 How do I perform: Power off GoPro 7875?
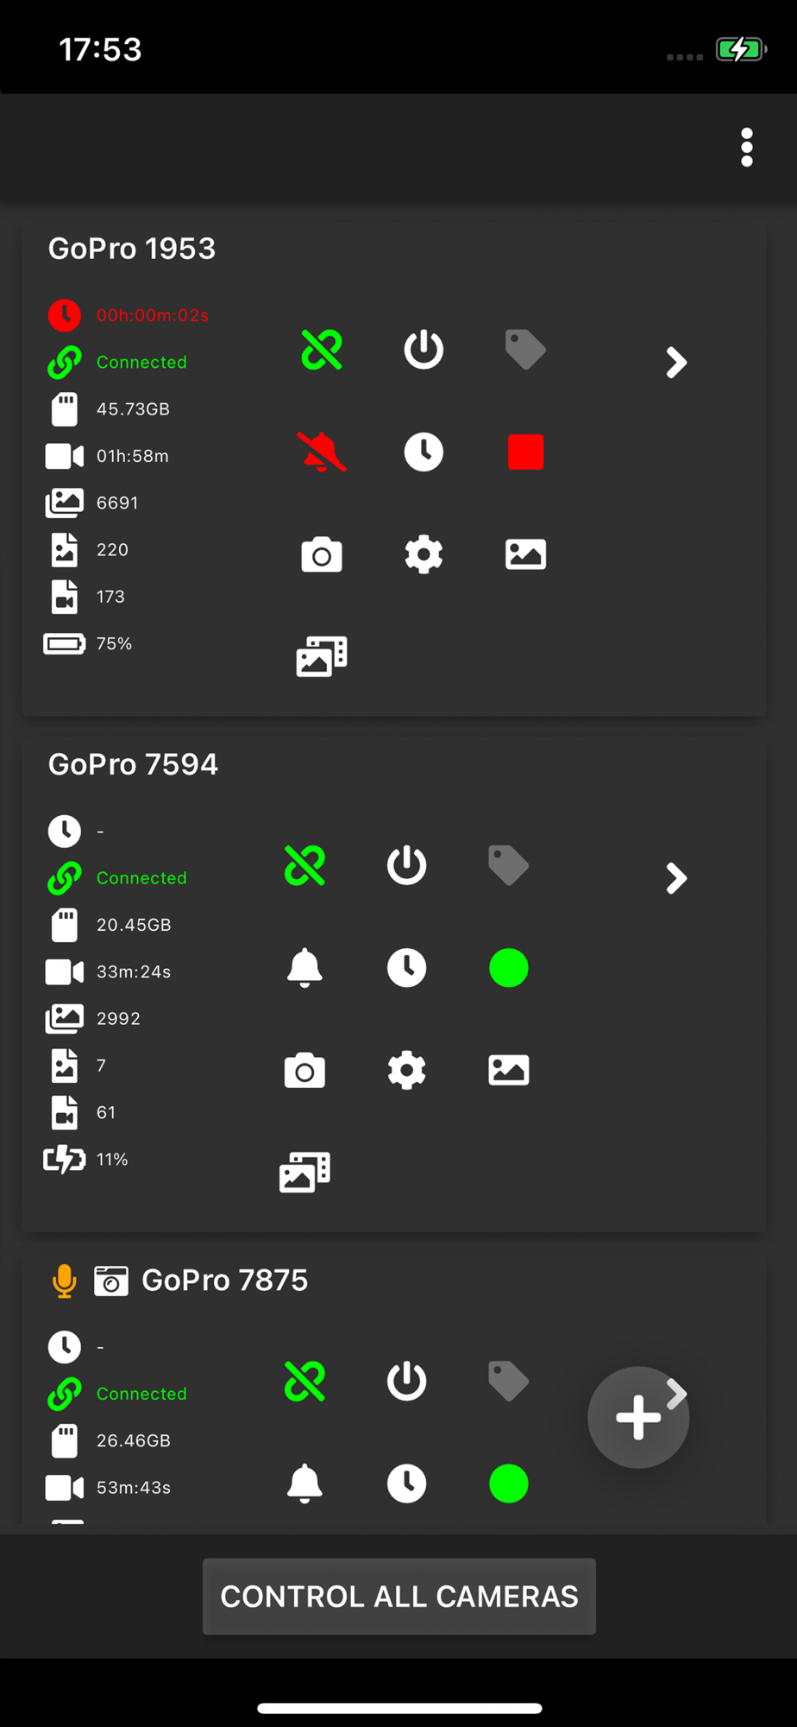(x=406, y=1381)
